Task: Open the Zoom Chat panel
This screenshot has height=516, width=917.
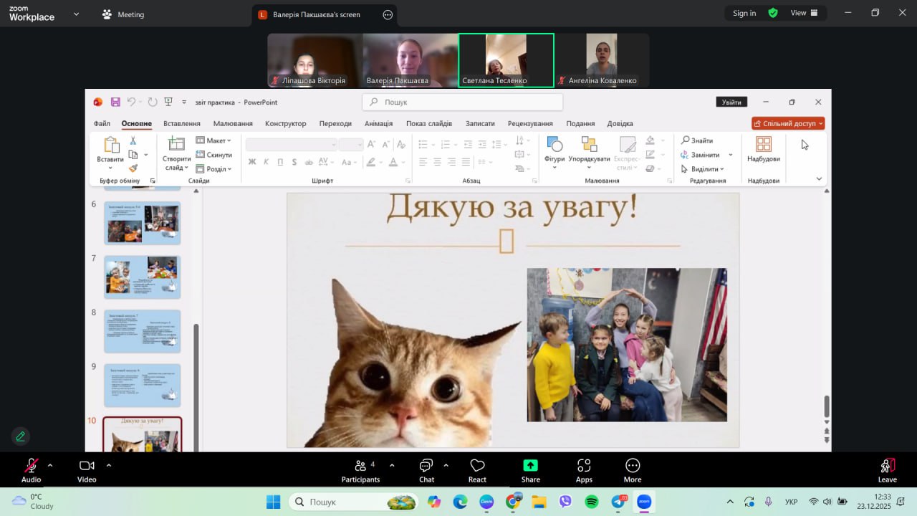Action: click(x=426, y=470)
